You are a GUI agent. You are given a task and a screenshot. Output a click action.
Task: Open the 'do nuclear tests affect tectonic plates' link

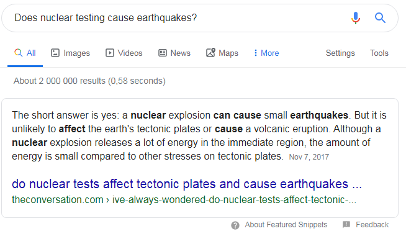click(187, 184)
